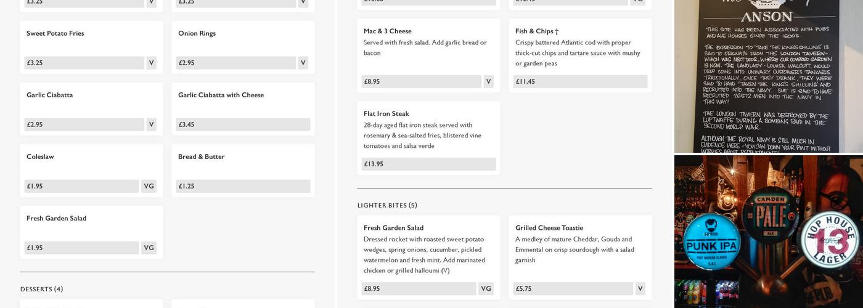This screenshot has width=863, height=308.
Task: Click the VG badge on Coleslaw
Action: click(149, 186)
